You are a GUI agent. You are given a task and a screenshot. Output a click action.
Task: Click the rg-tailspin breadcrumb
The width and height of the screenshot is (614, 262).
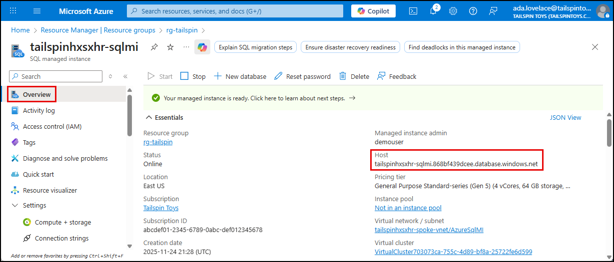[183, 30]
